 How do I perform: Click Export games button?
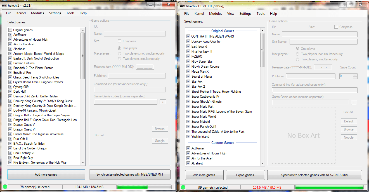click(245, 175)
